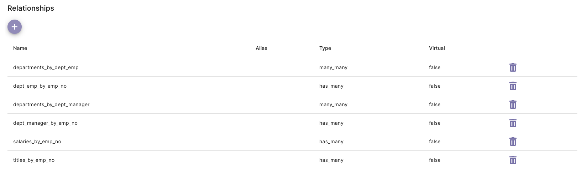The width and height of the screenshot is (582, 175).
Task: Open the salaries_by_emp_no relationship
Action: 37,141
